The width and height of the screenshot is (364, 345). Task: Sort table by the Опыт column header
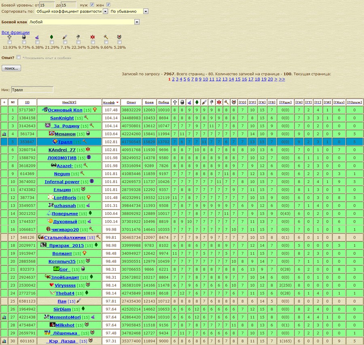pos(131,102)
